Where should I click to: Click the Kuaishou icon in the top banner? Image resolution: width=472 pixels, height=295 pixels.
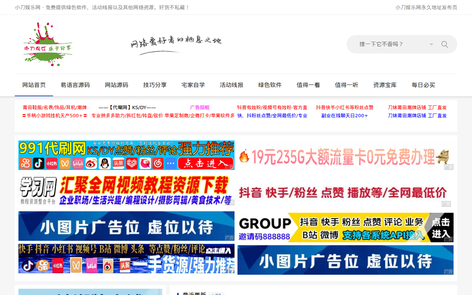coord(25,163)
